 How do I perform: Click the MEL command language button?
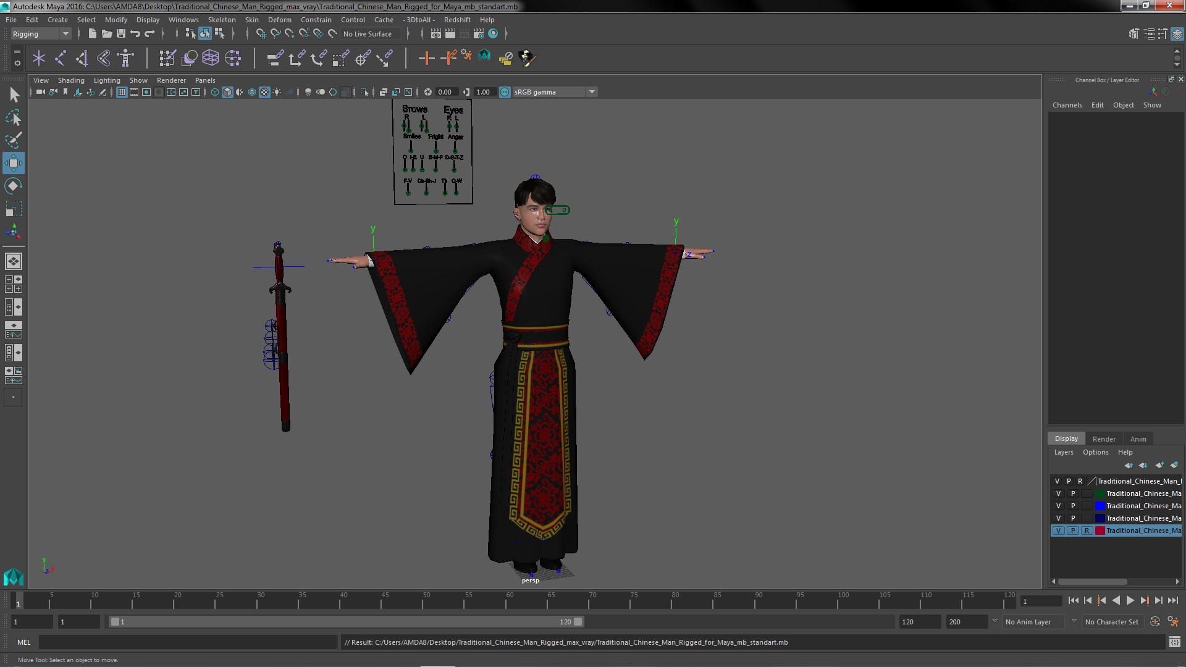tap(23, 642)
